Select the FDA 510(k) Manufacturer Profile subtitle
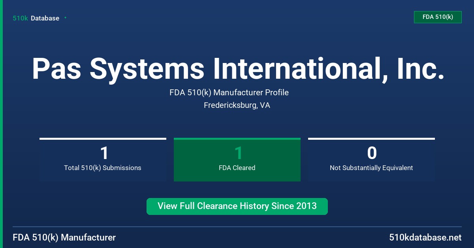The image size is (474, 248). [x=229, y=93]
